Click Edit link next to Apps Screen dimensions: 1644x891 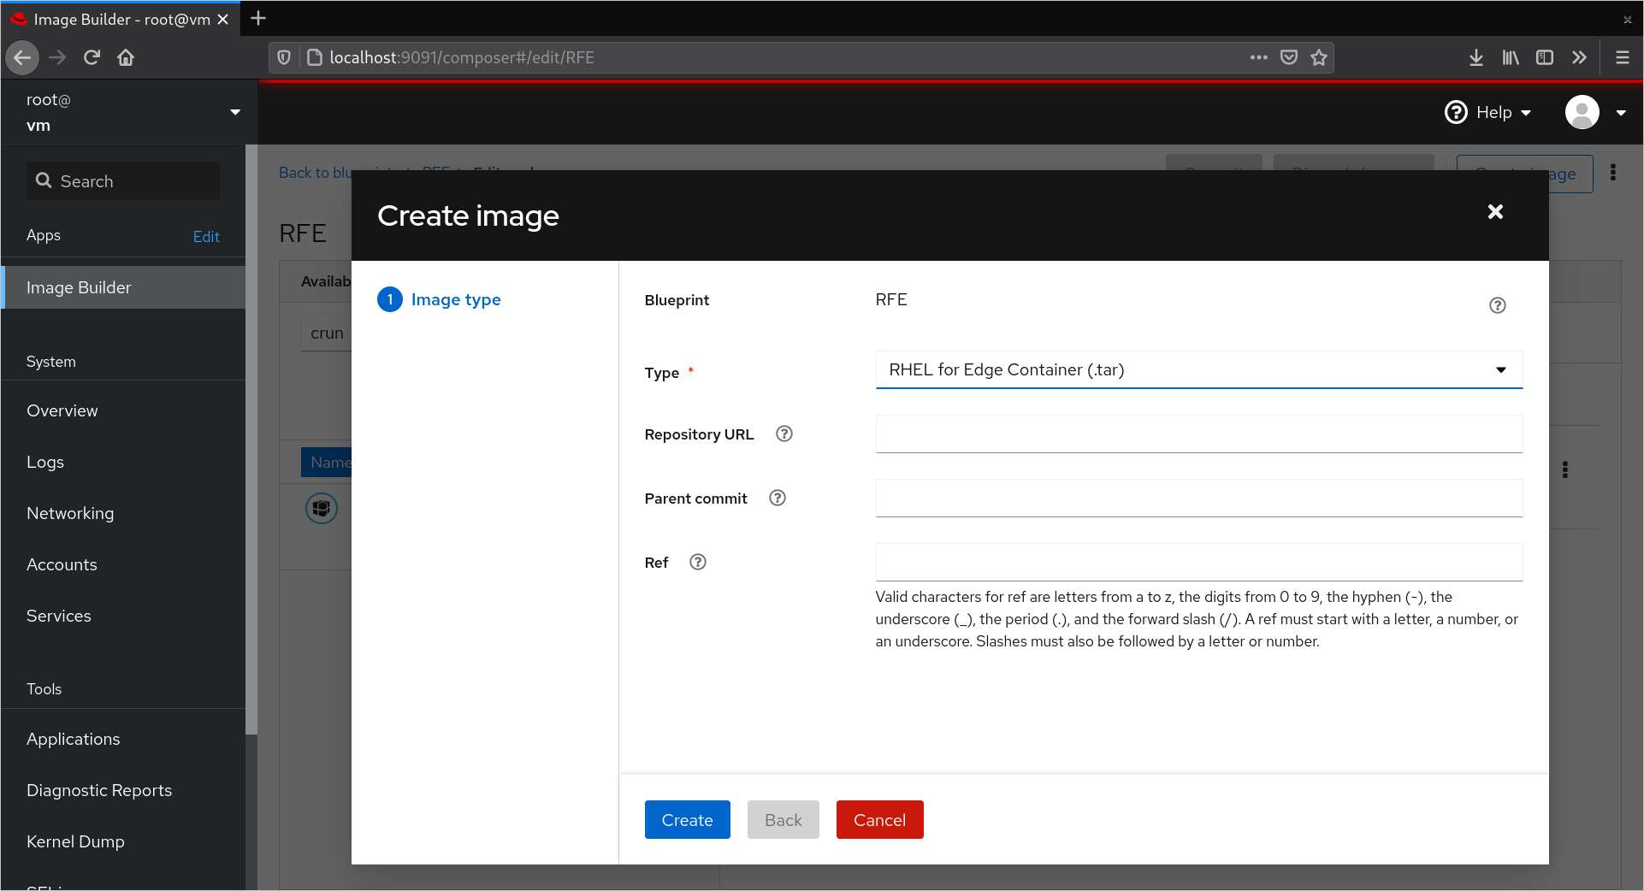[x=206, y=237]
